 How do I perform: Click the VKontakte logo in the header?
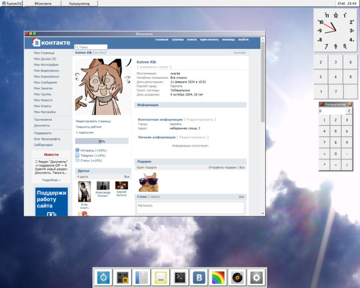click(x=52, y=43)
